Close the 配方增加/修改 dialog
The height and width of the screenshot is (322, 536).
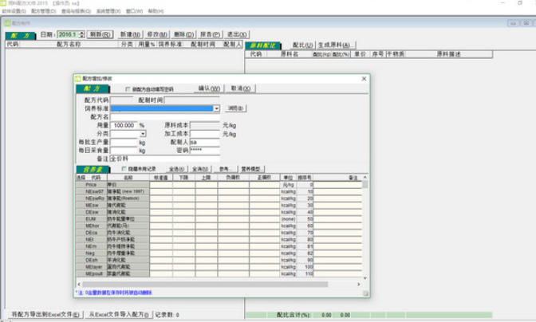[x=364, y=79]
